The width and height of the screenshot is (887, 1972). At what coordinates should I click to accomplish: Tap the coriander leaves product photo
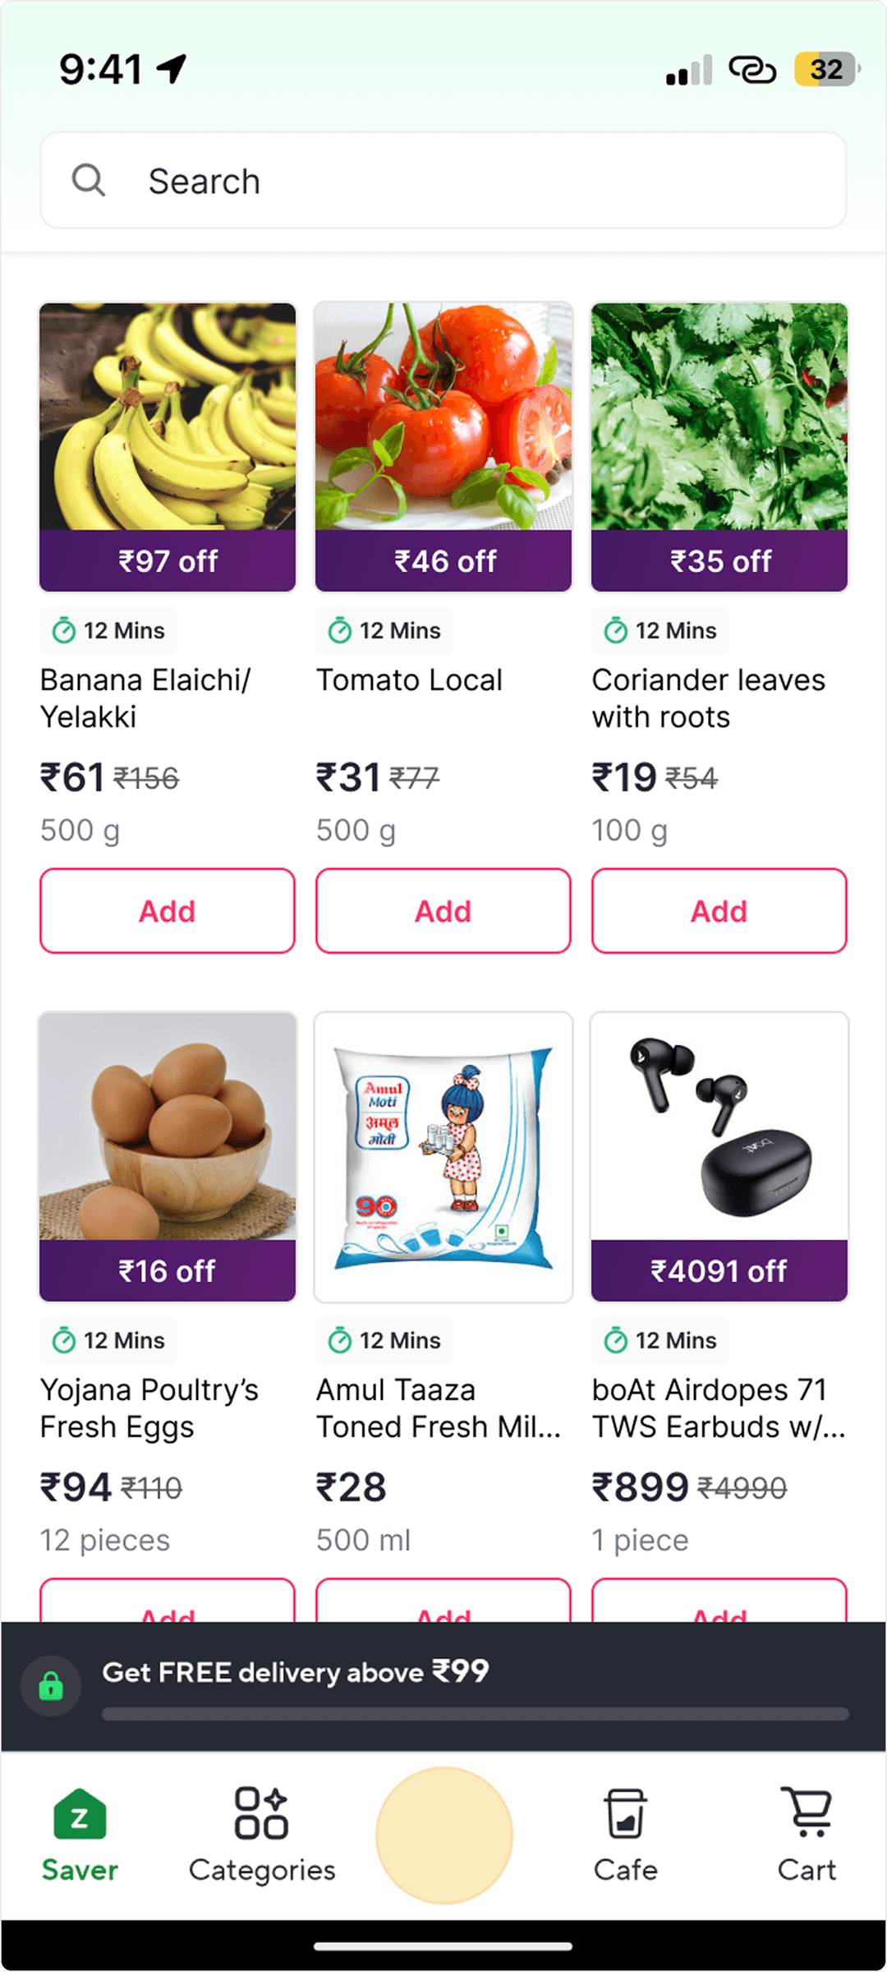click(x=719, y=417)
